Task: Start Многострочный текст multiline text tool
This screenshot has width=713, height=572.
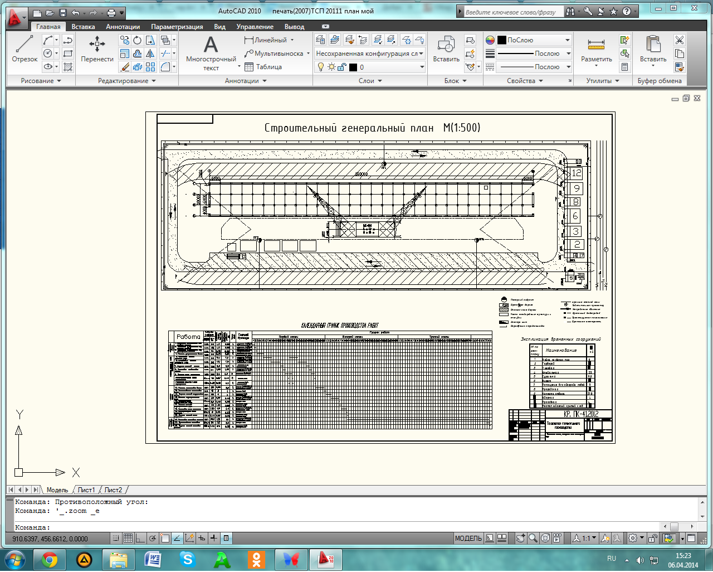Action: click(211, 53)
